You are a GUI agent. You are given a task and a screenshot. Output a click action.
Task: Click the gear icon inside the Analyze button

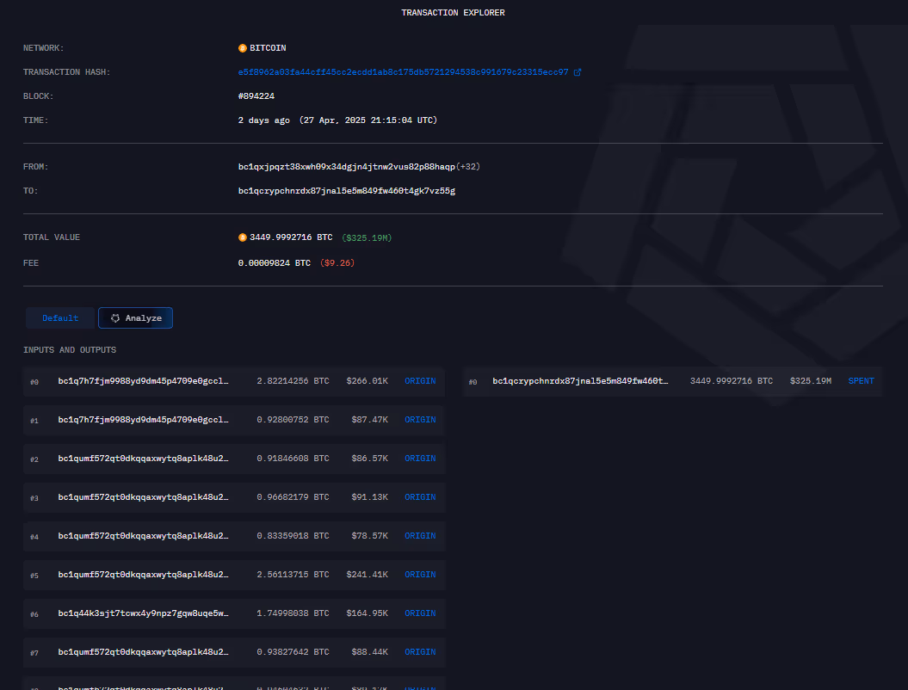click(114, 317)
